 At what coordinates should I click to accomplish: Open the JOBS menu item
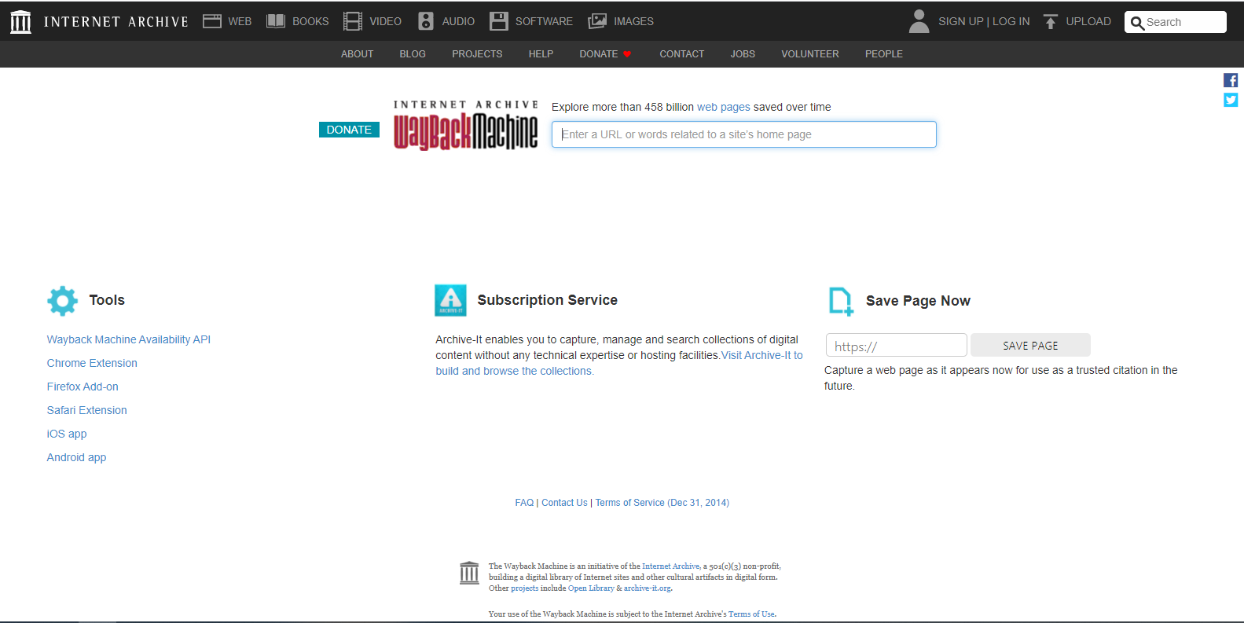pos(743,54)
